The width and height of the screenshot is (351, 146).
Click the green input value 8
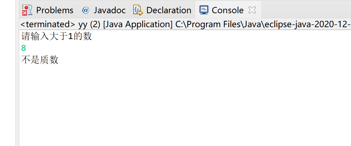click(x=24, y=48)
